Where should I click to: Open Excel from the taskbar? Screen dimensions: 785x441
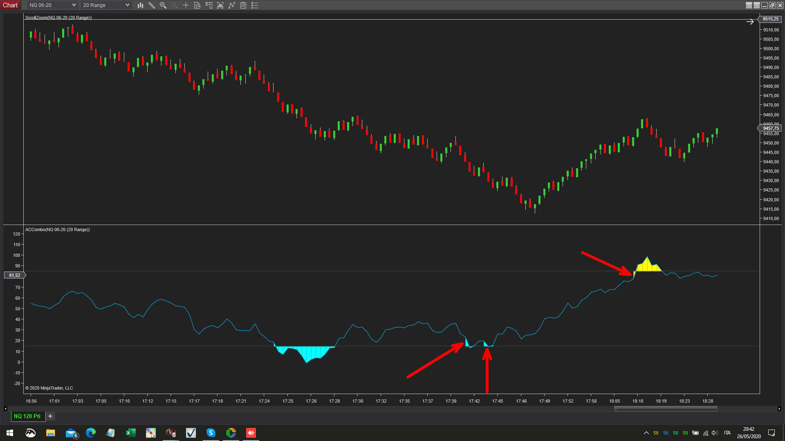(x=130, y=433)
